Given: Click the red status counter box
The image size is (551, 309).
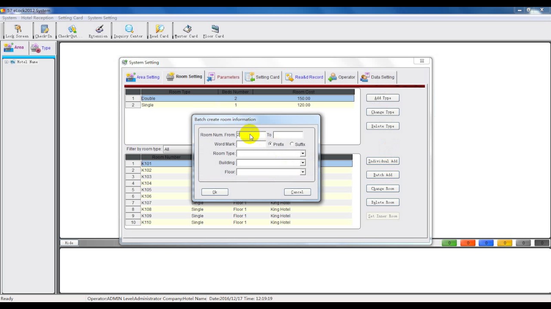Looking at the screenshot, I should (468, 243).
